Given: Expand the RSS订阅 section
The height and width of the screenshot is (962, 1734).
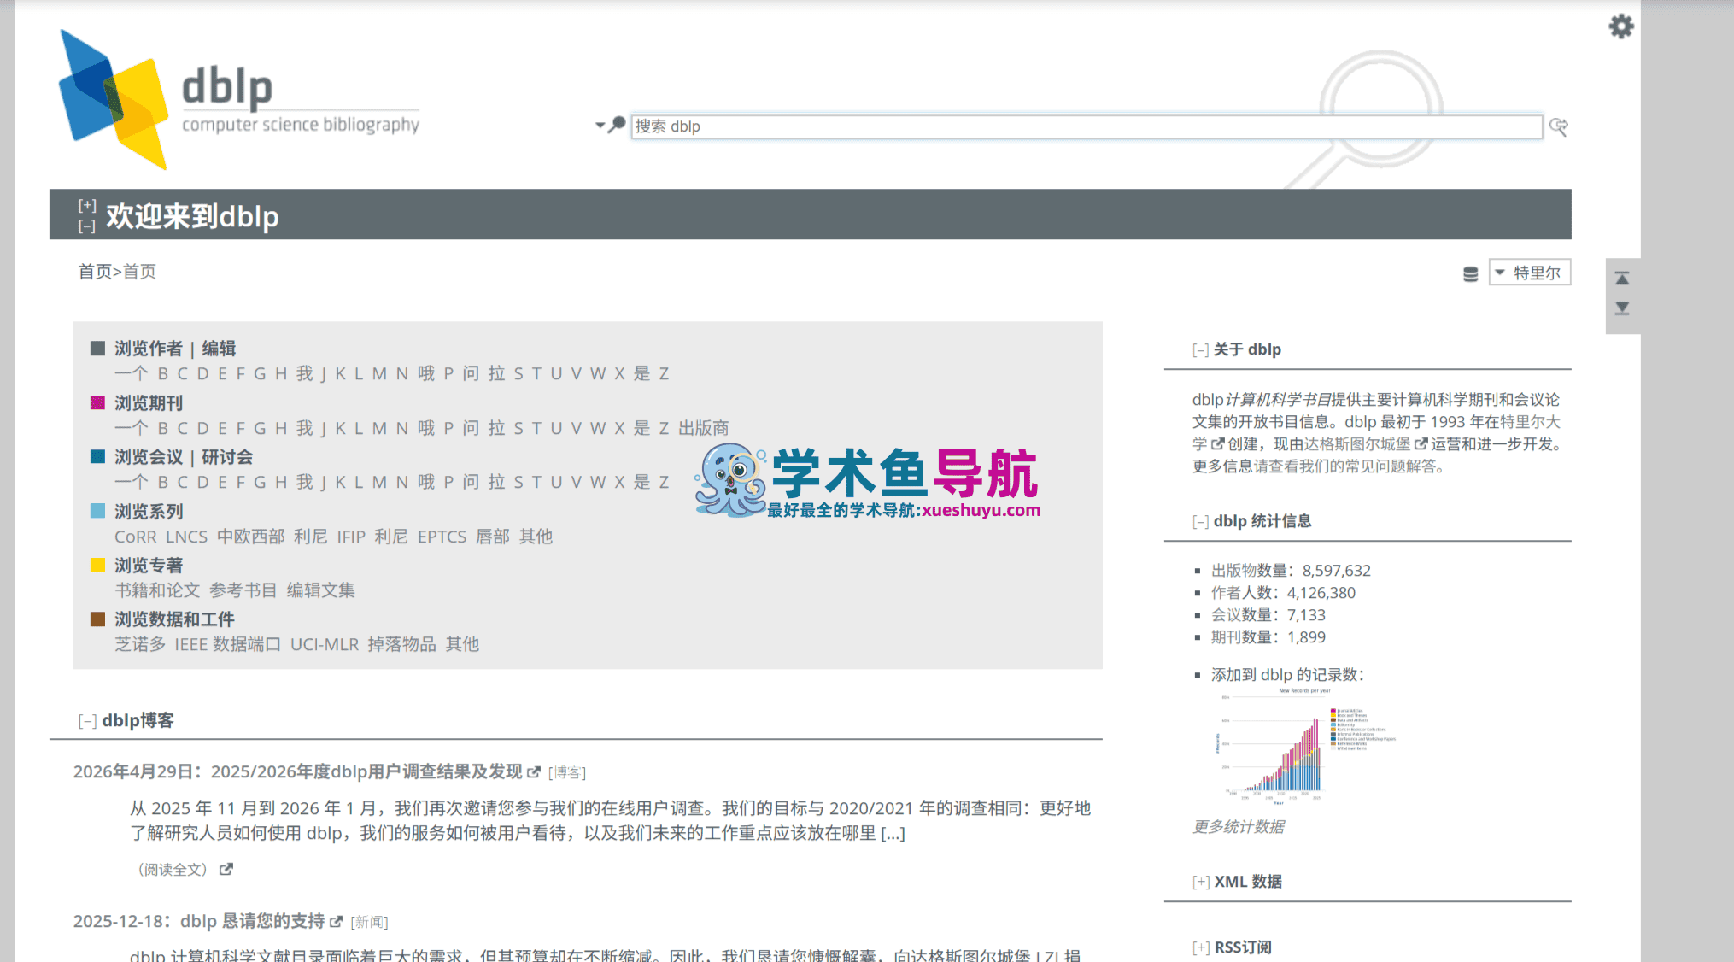Looking at the screenshot, I should [1201, 948].
